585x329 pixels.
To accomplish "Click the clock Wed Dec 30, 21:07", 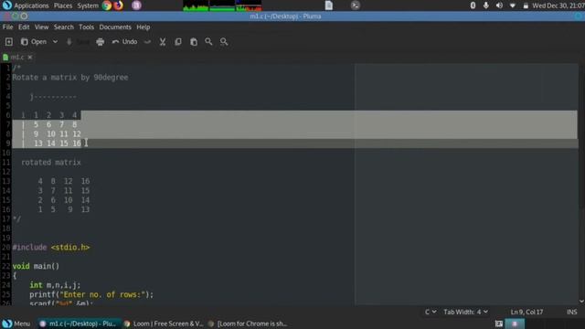I will pyautogui.click(x=558, y=5).
